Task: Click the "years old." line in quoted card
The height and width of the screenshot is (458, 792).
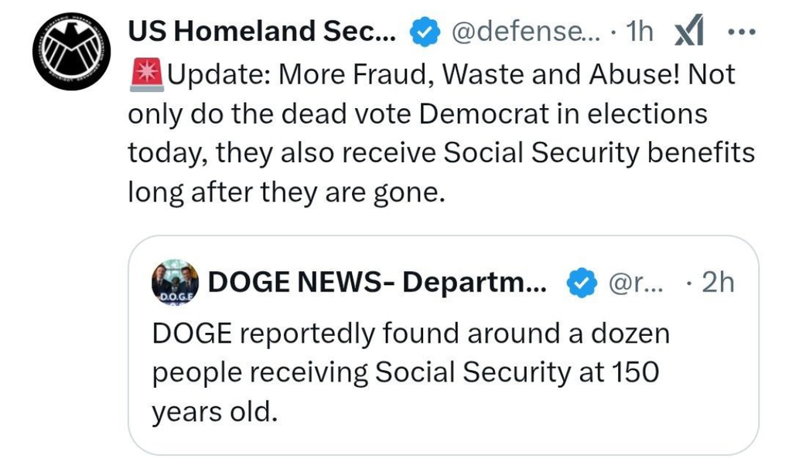Action: [x=213, y=411]
